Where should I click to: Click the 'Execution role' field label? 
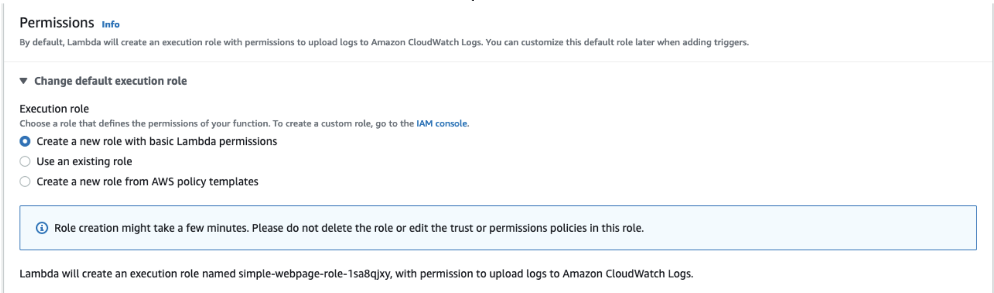[54, 109]
